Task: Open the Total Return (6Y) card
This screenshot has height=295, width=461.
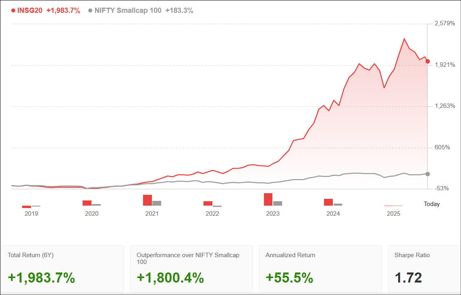Action: [x=62, y=268]
